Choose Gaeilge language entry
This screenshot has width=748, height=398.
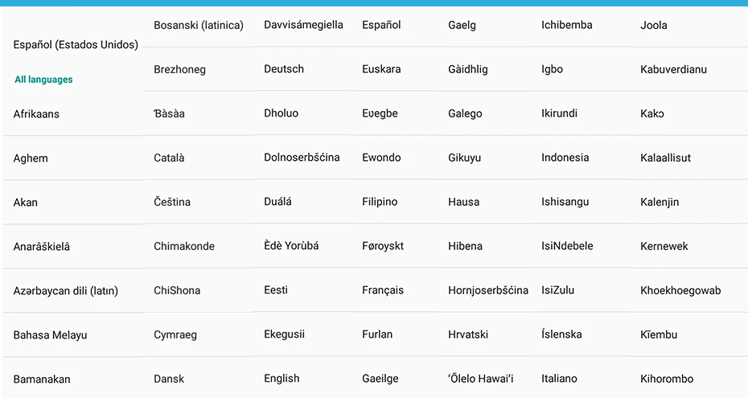(380, 379)
